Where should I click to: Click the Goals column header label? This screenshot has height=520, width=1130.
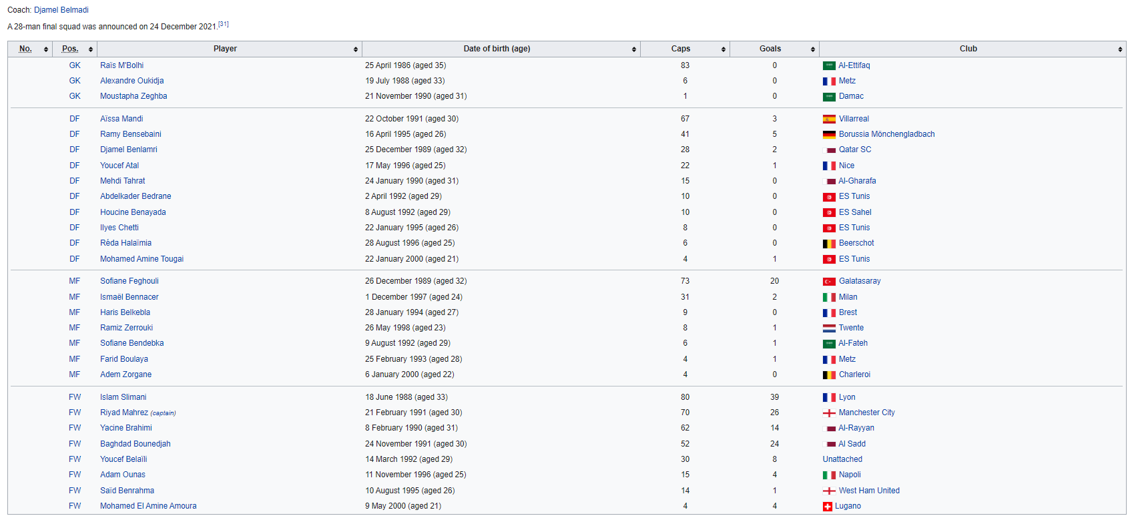(770, 49)
